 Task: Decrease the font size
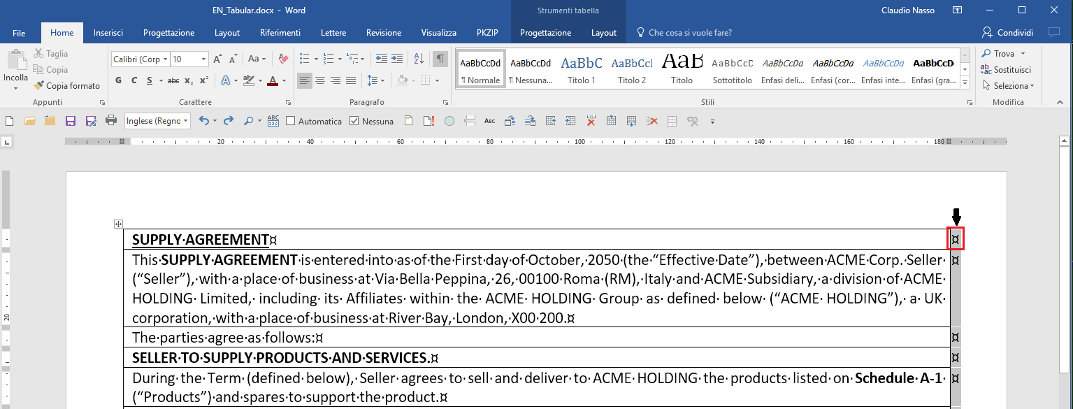pyautogui.click(x=233, y=59)
